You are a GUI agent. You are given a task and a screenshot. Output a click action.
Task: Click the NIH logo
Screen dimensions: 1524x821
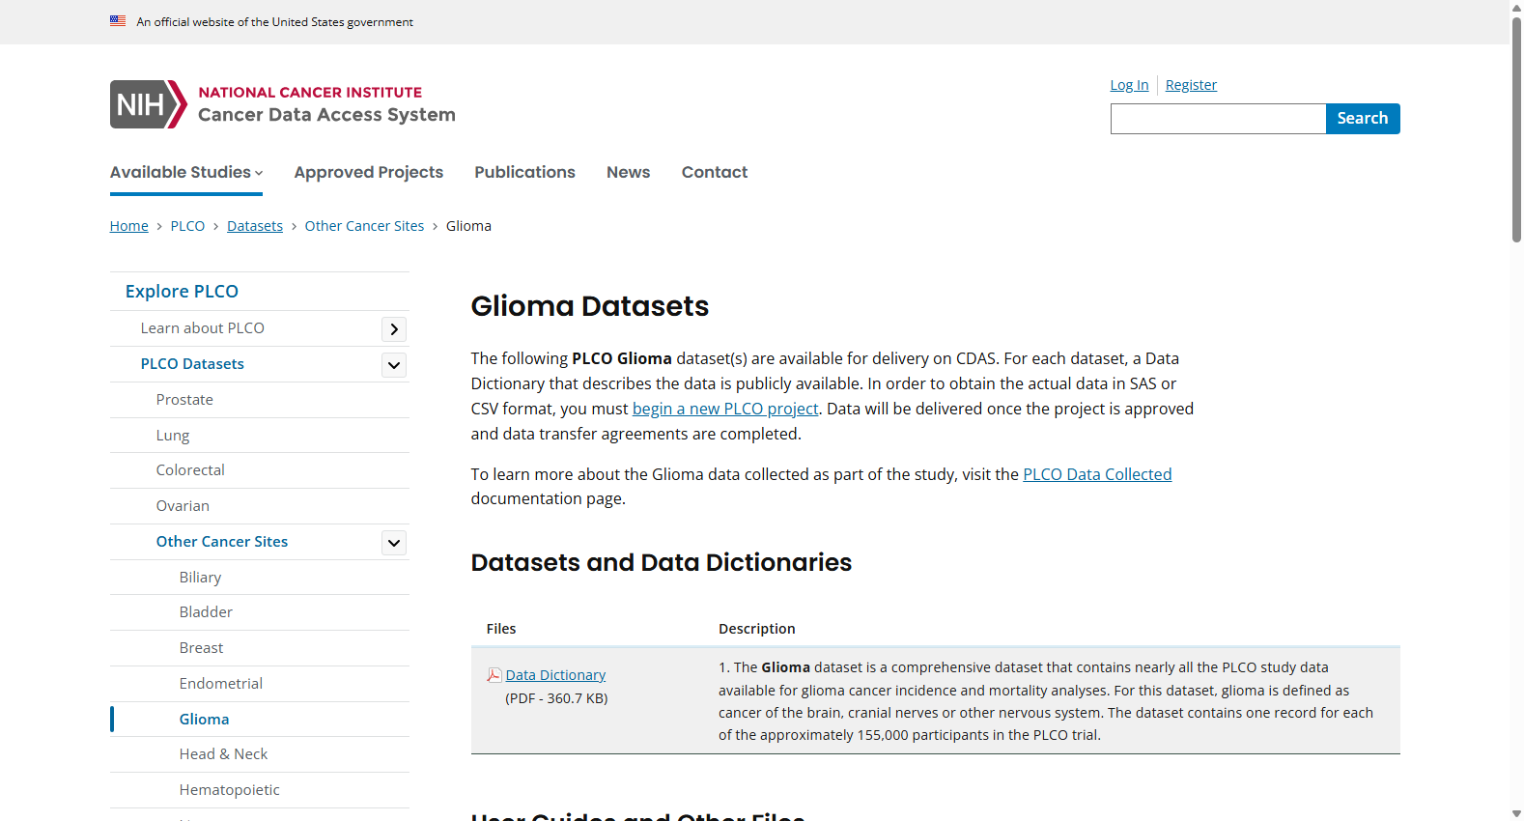coord(148,104)
